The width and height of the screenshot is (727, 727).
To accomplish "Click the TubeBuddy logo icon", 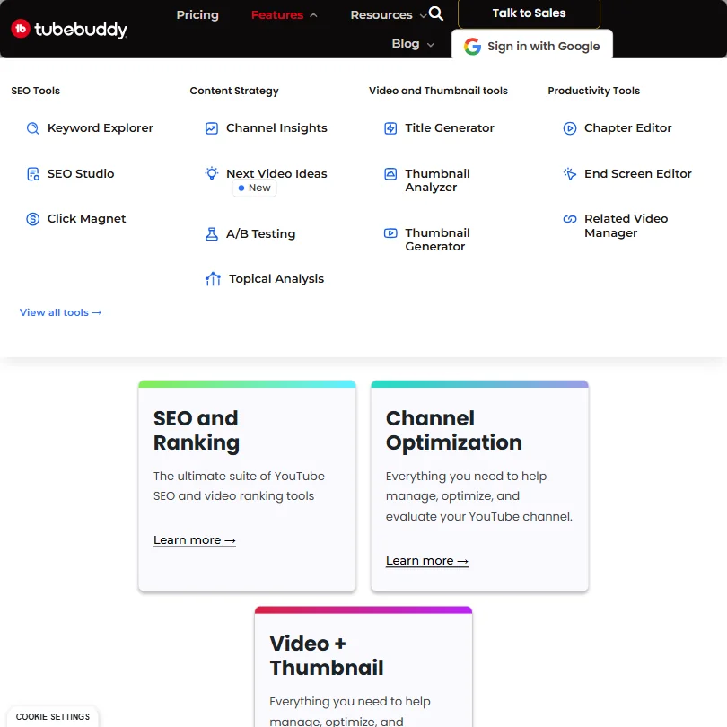I will (21, 29).
